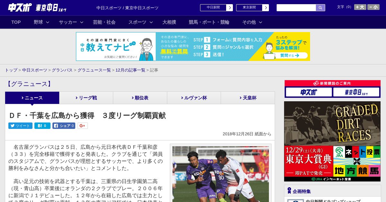Open 大相撲 section

tap(169, 22)
